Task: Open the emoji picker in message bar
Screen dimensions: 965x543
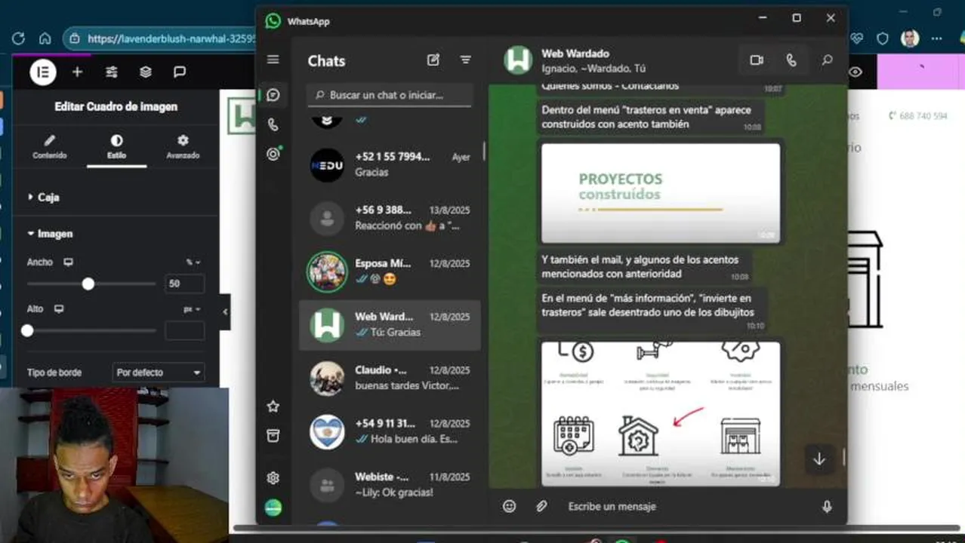Action: tap(510, 507)
